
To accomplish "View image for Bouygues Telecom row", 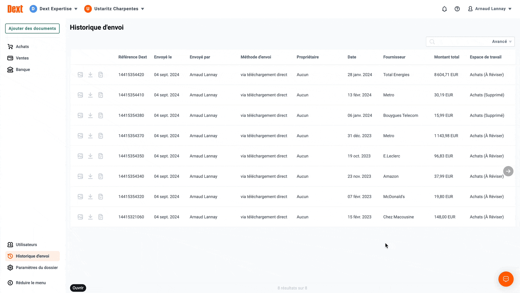I will (x=80, y=115).
